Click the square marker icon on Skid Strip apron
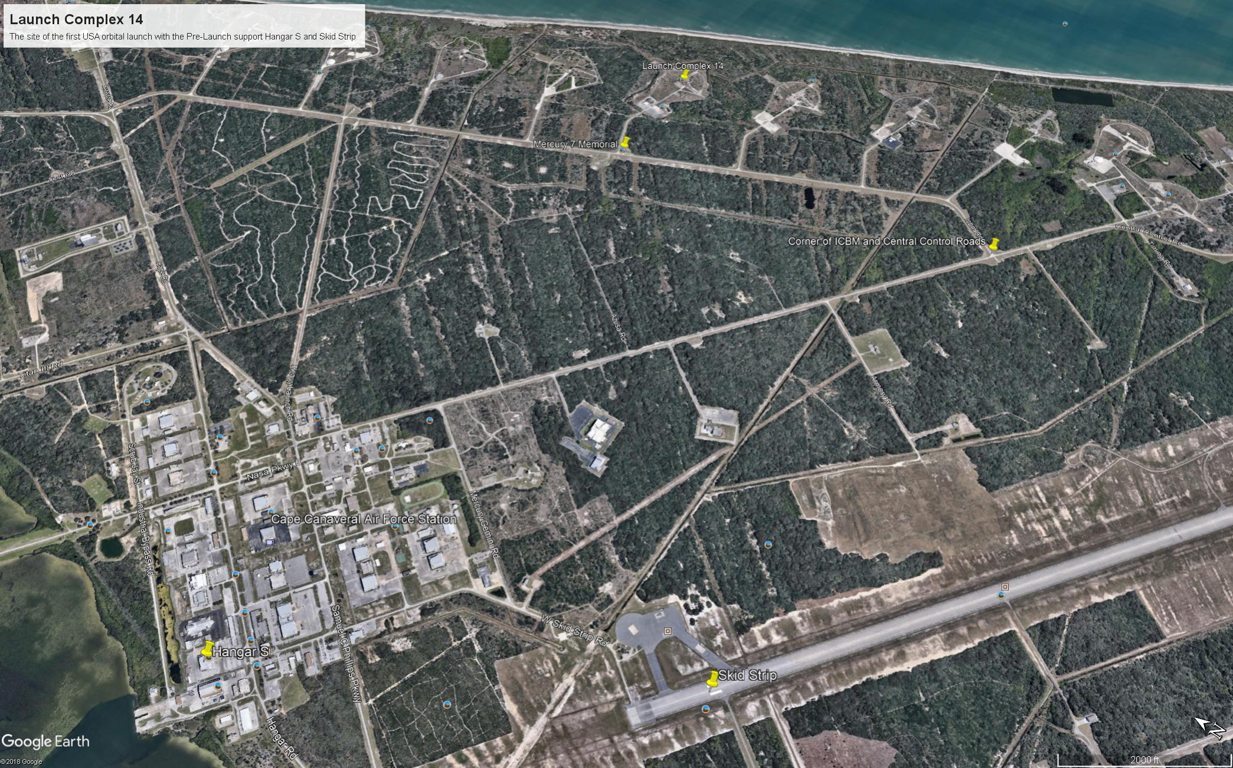 668,631
